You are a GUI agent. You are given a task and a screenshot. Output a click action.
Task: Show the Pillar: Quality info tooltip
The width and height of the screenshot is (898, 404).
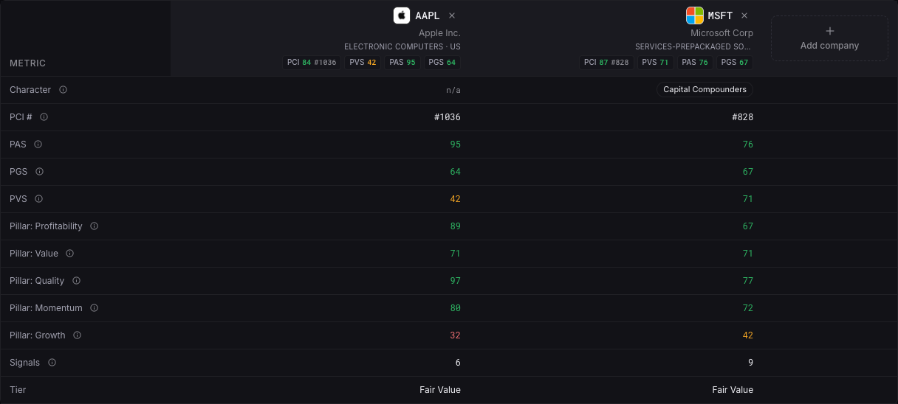click(x=76, y=281)
